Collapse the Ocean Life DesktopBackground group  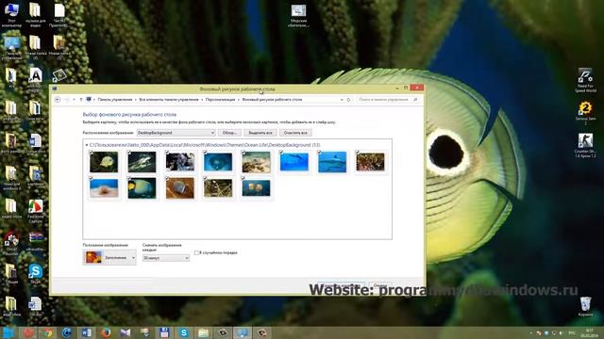pyautogui.click(x=87, y=145)
